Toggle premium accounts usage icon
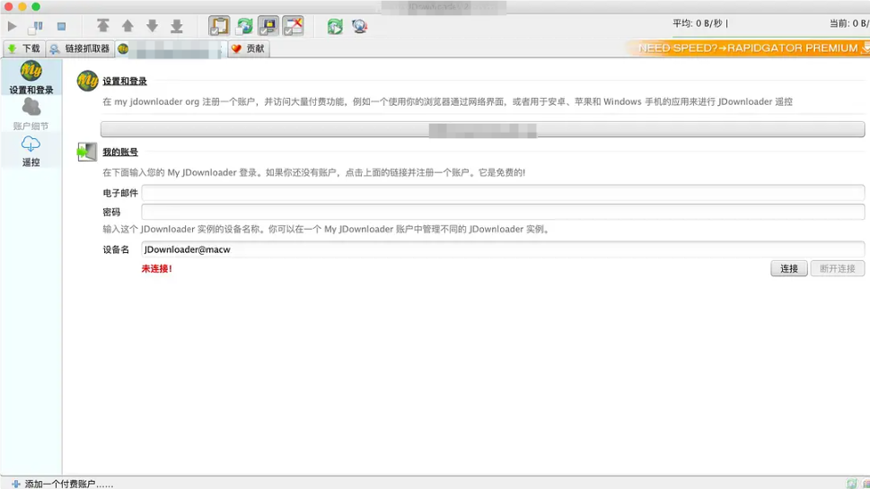 [x=268, y=26]
